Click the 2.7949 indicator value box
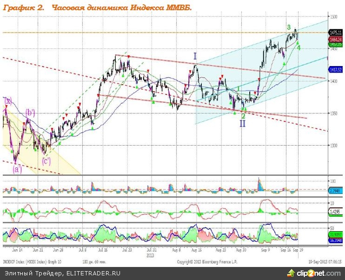Screen dimensions: 345x280 tap(336, 191)
